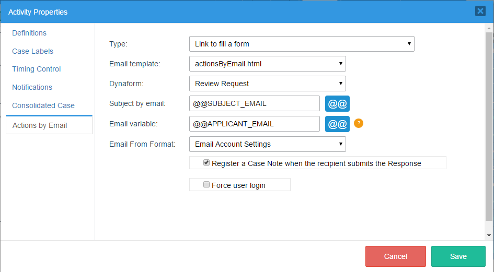Expand the Email From Format dropdown
Viewport: 494px width, 272px height.
point(267,144)
